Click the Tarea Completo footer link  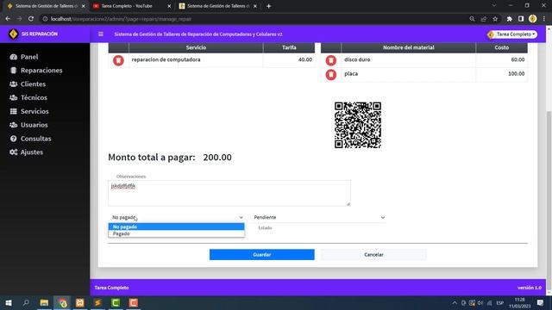111,288
